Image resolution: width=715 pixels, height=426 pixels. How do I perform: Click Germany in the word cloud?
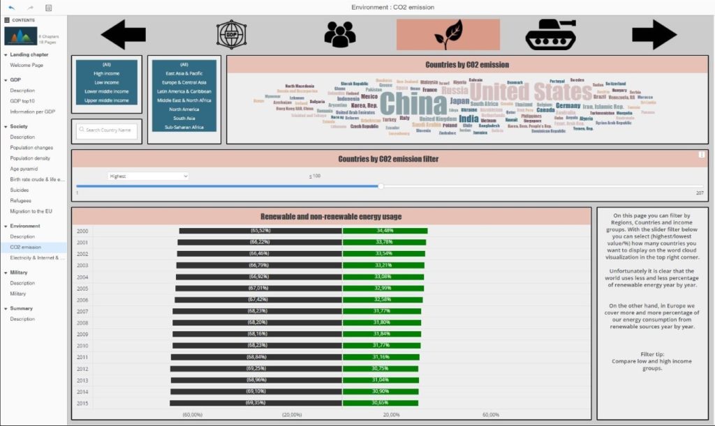tap(568, 105)
